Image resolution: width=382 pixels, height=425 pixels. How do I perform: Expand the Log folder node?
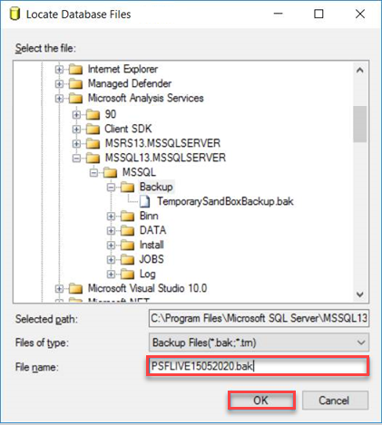[111, 274]
